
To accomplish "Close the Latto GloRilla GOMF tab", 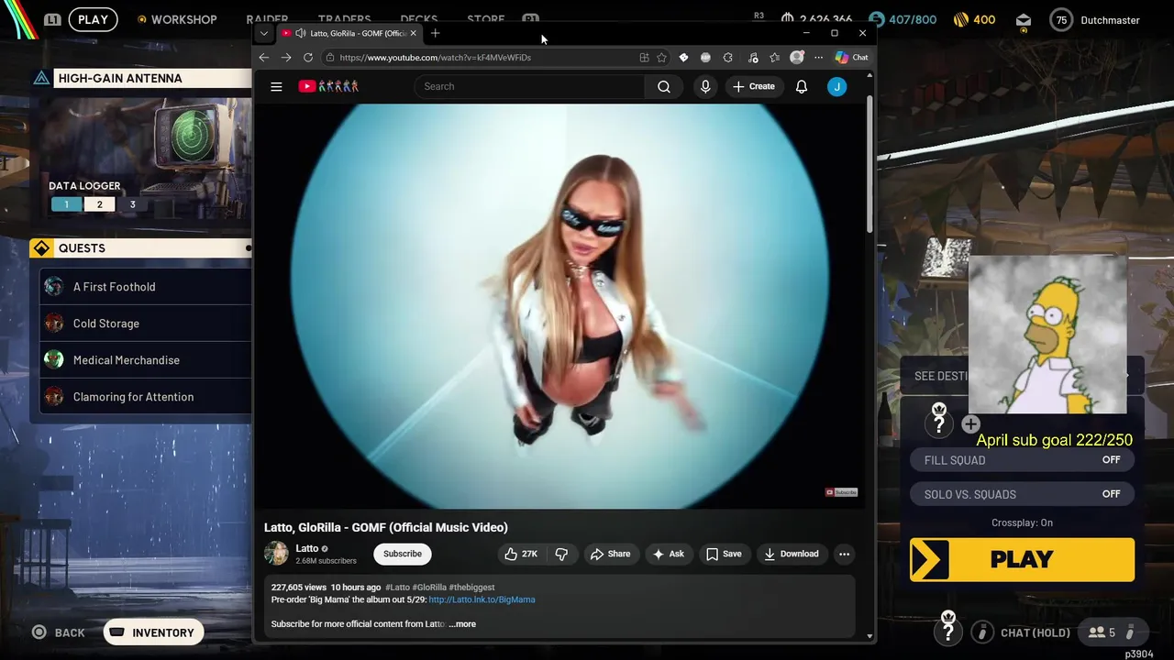I will click(413, 33).
